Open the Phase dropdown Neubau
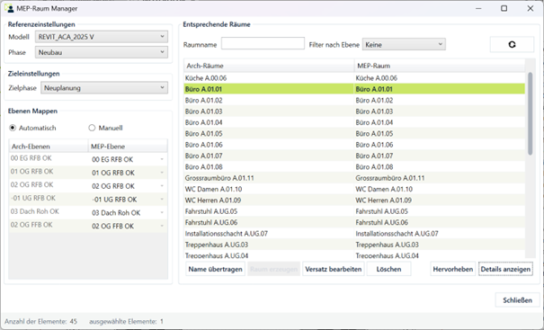544x330 pixels. point(102,52)
